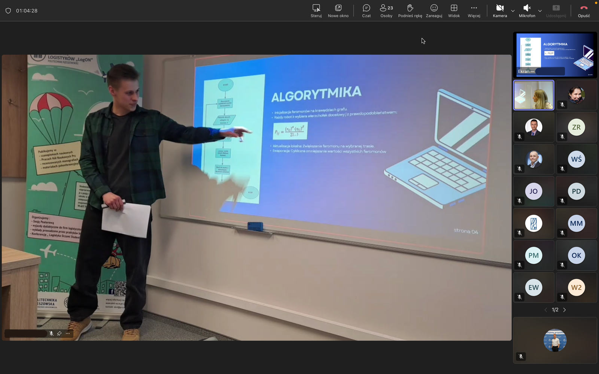Select the shared Ekran thumbnail

click(x=555, y=55)
